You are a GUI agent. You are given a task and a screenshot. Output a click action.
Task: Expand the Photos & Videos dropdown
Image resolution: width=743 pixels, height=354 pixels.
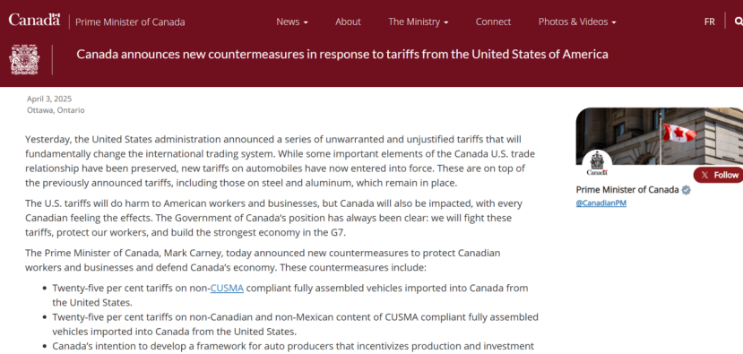click(x=577, y=22)
